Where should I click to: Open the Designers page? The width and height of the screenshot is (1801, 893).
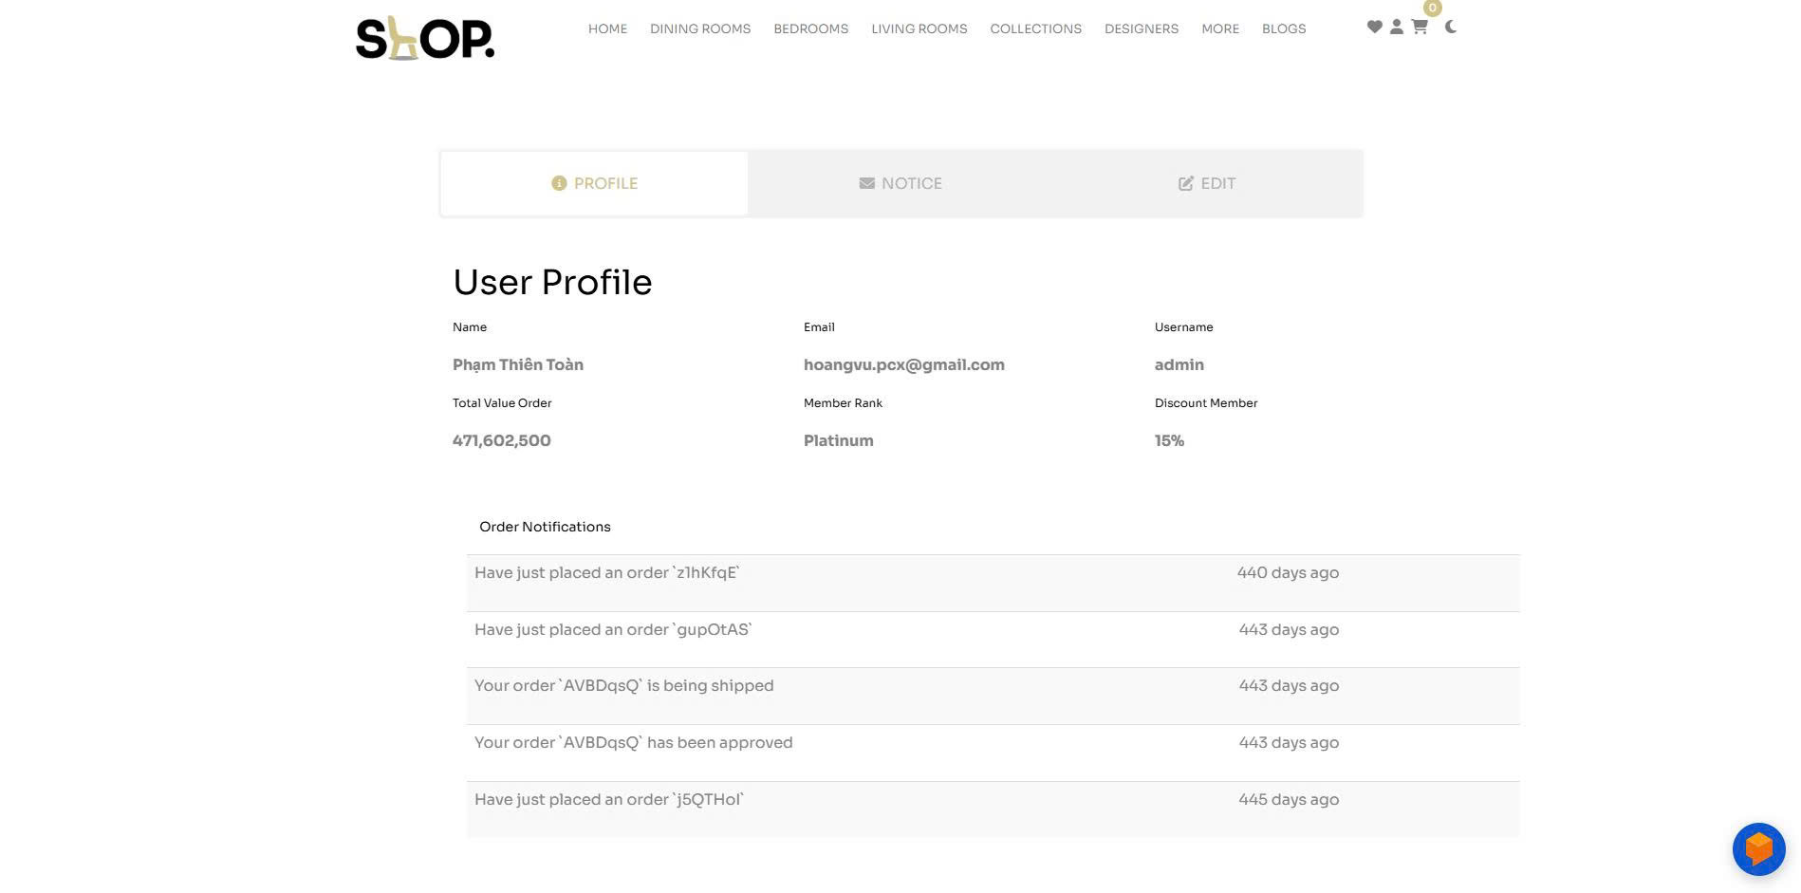coord(1142,28)
